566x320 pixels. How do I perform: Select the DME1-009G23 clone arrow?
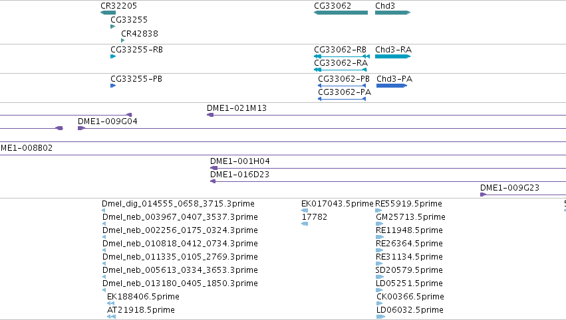point(484,195)
